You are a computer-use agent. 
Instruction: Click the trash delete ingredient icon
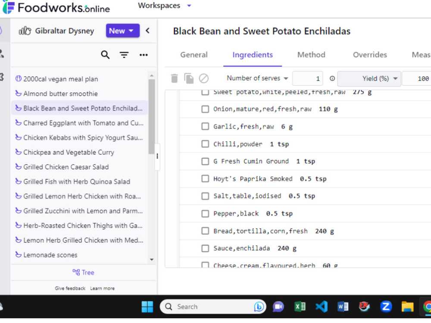tap(174, 78)
